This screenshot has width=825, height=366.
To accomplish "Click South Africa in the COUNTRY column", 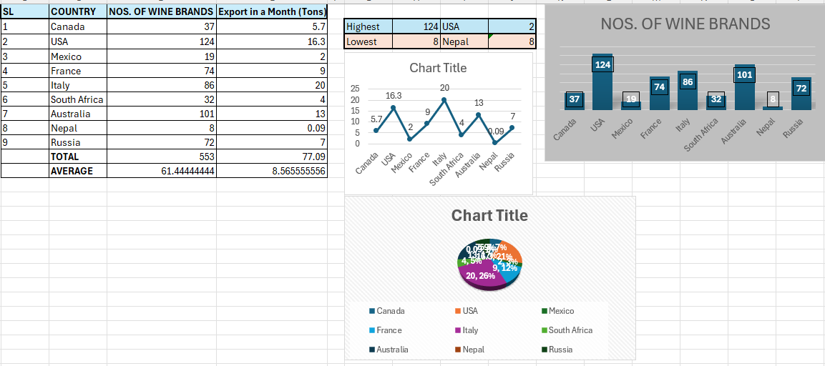I will point(78,99).
